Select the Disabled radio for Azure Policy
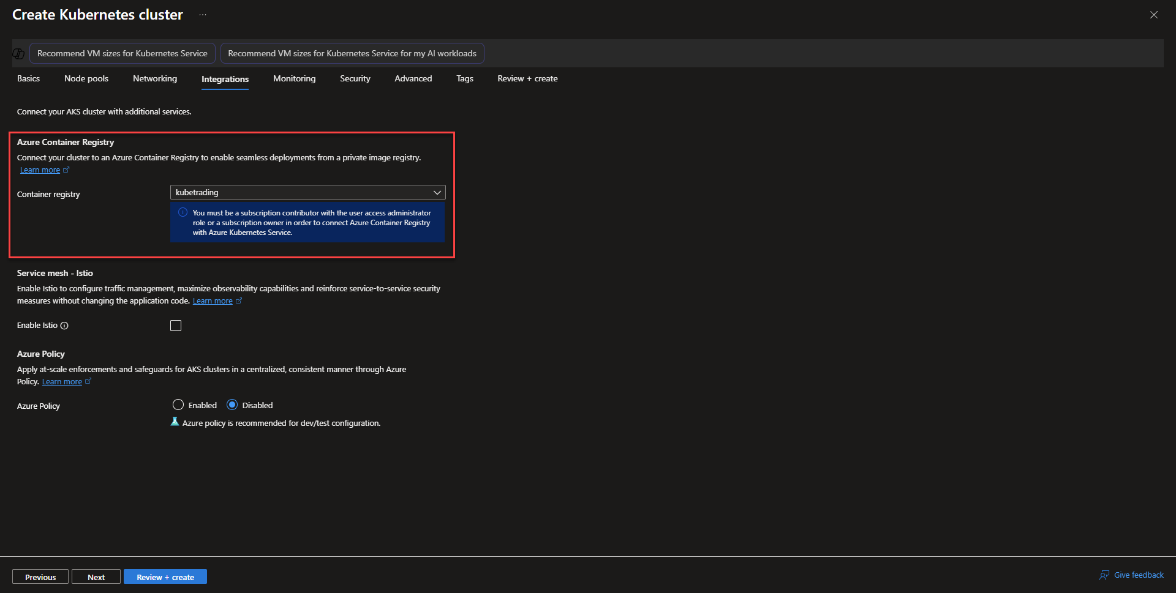The height and width of the screenshot is (593, 1176). (x=232, y=405)
